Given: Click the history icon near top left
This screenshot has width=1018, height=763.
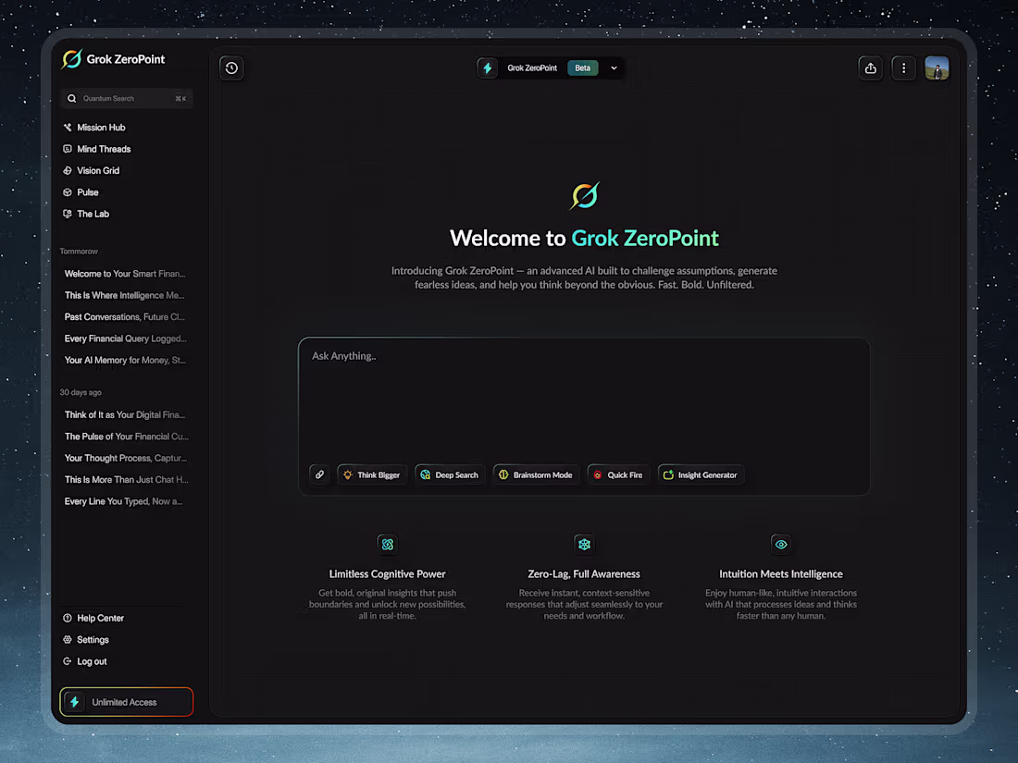Looking at the screenshot, I should pos(231,68).
